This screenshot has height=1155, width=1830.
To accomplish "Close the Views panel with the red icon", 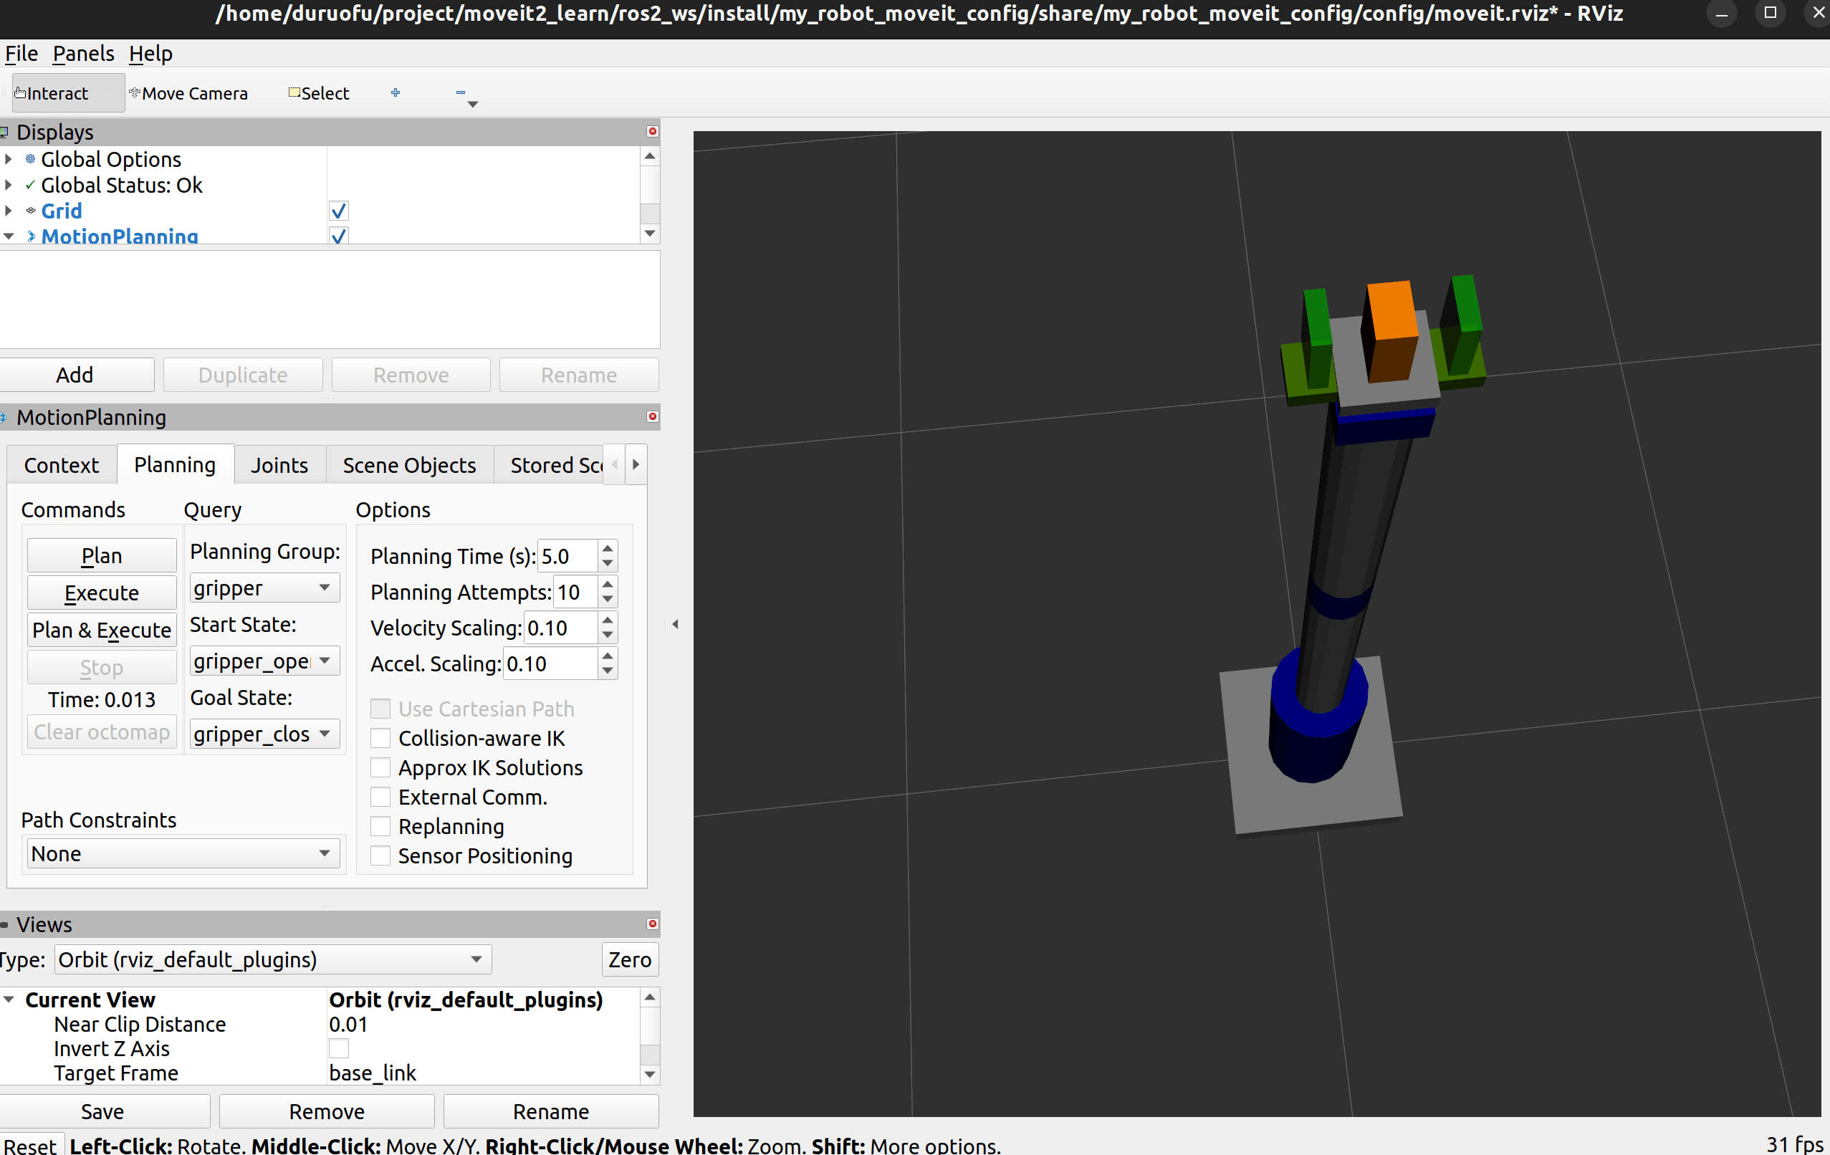I will pyautogui.click(x=652, y=924).
